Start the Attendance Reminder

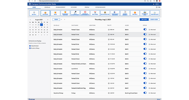click(x=65, y=13)
